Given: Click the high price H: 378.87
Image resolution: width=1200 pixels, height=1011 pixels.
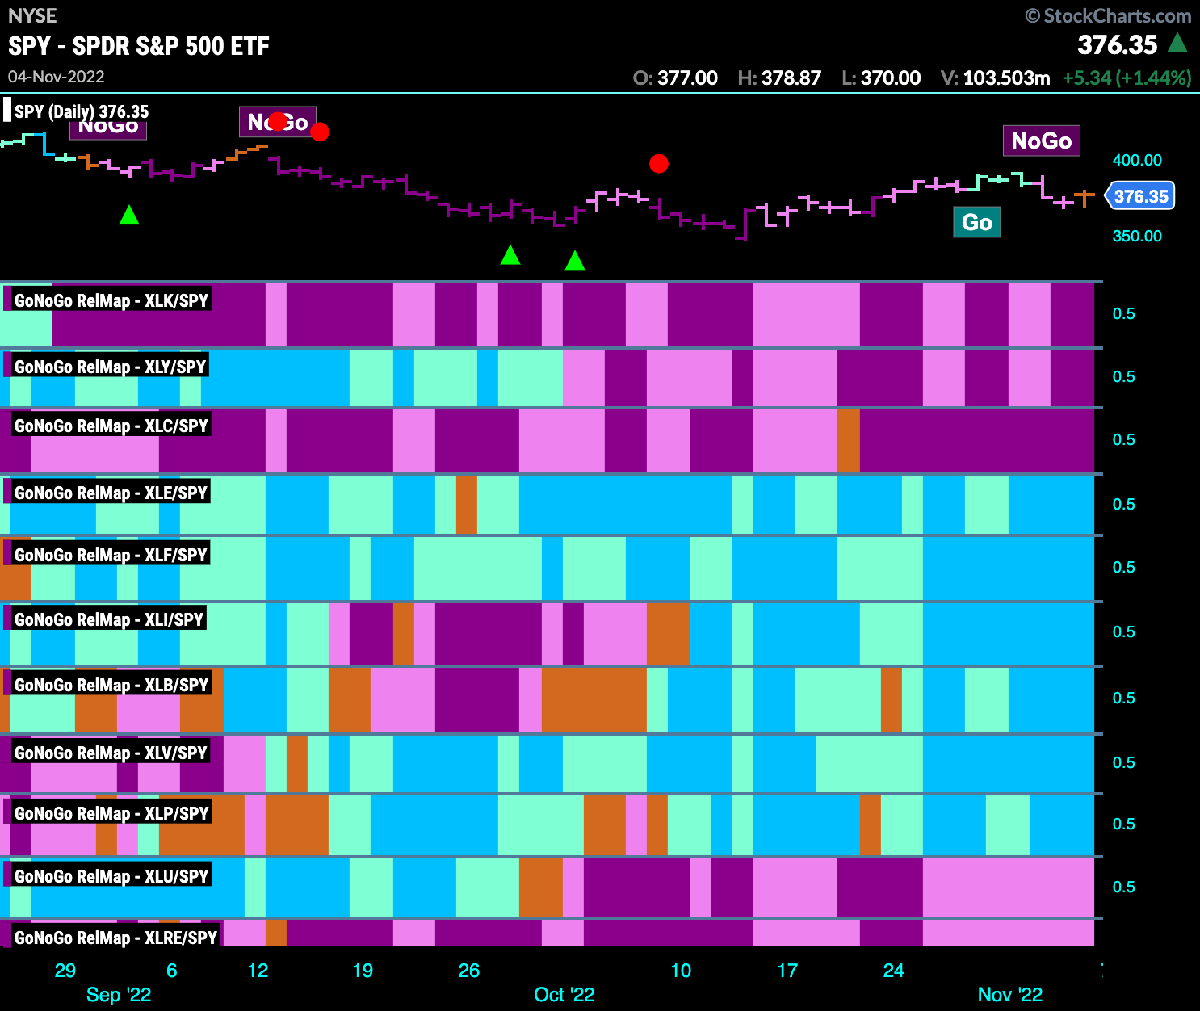Looking at the screenshot, I should coord(779,78).
